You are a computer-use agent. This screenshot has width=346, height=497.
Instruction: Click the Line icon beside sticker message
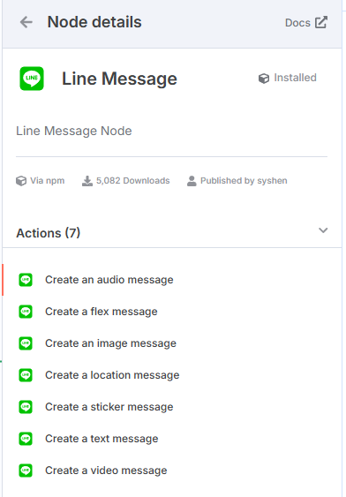point(26,407)
